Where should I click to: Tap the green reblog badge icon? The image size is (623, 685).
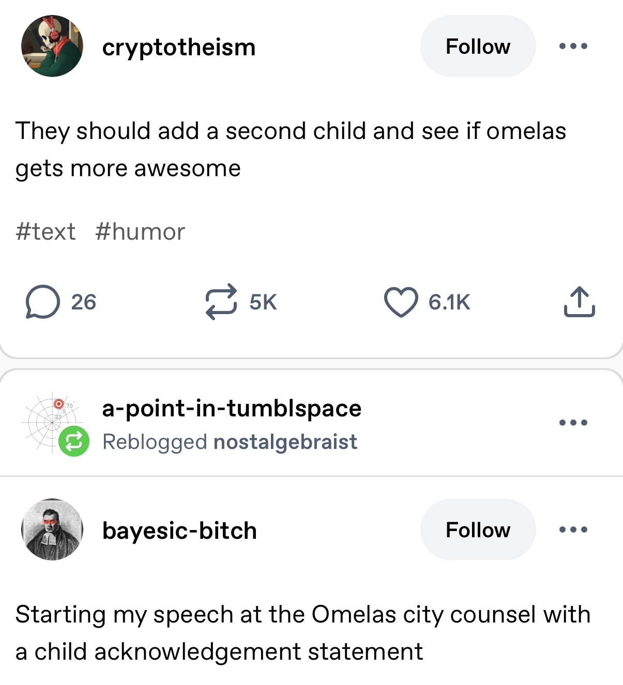tap(73, 442)
